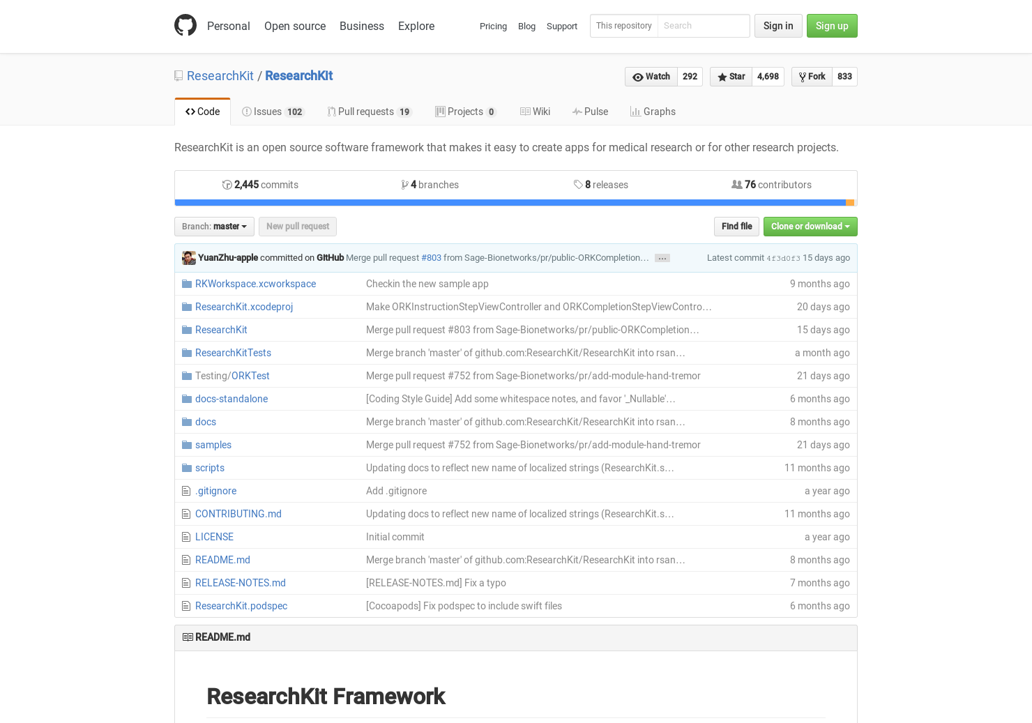Click inside the search field
This screenshot has width=1032, height=723.
703,26
